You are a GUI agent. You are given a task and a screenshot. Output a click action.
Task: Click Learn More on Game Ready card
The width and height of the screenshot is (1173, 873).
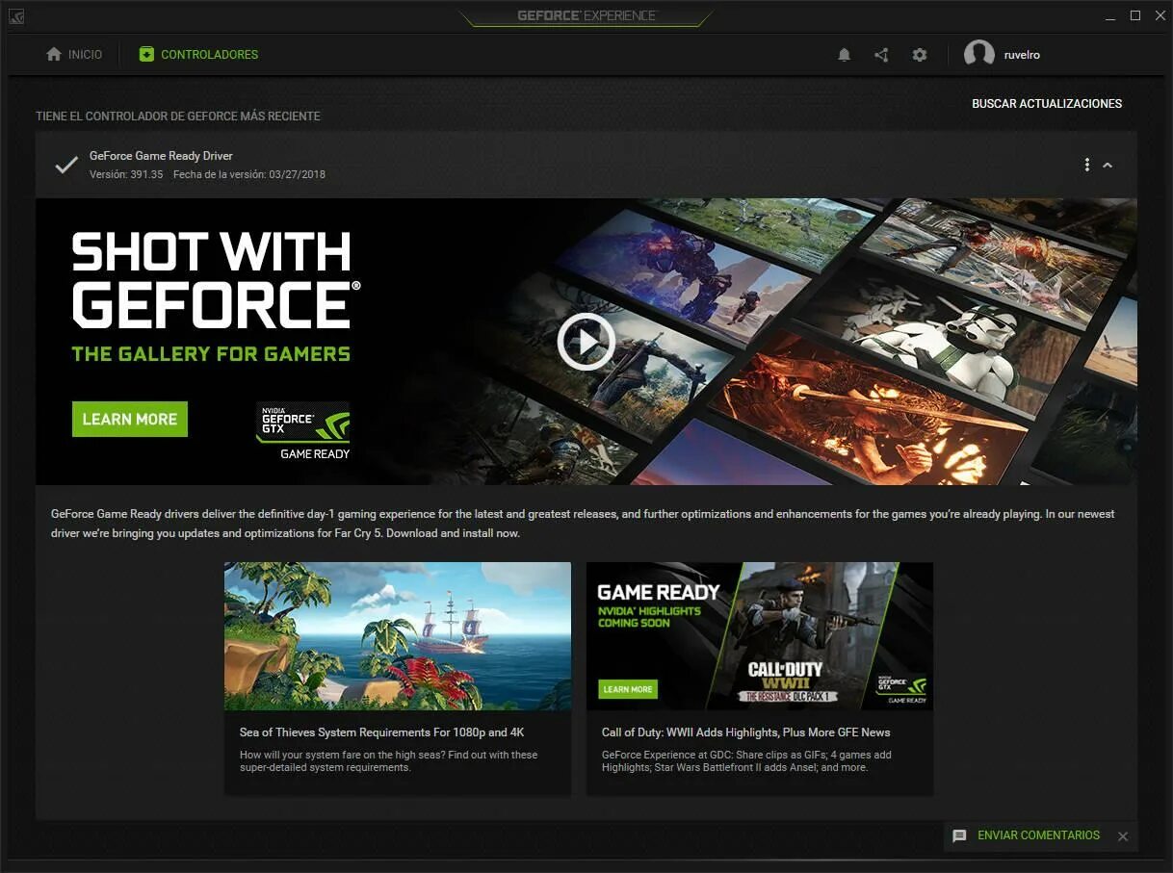pos(628,689)
